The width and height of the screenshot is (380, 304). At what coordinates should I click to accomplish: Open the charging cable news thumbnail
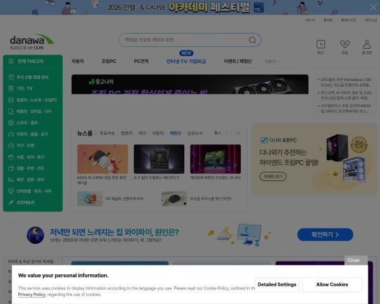103,159
